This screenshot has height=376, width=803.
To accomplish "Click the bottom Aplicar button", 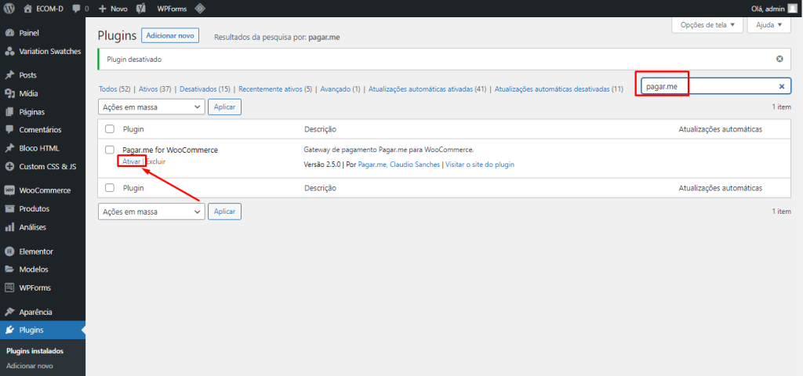I will (x=224, y=211).
